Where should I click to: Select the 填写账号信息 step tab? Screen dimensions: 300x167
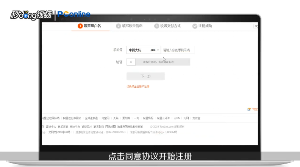click(129, 26)
